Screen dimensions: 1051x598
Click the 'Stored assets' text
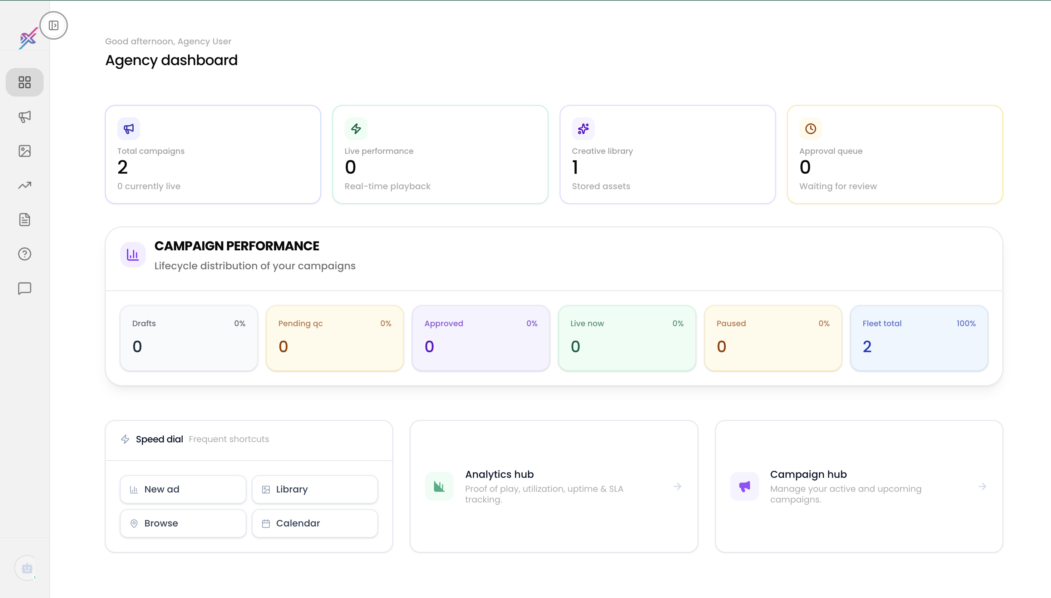601,186
